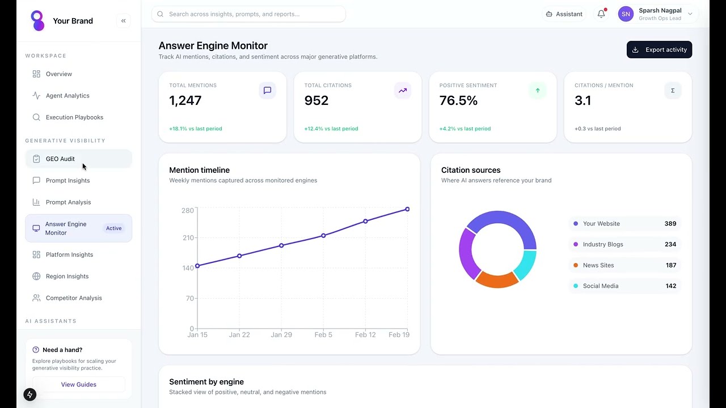
Task: Click View Guides button
Action: pos(78,385)
